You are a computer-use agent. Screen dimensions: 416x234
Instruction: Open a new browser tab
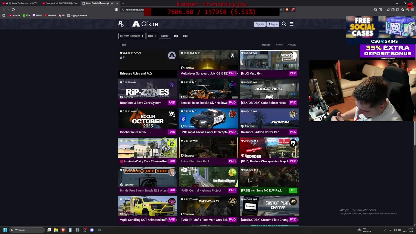pyautogui.click(x=123, y=3)
